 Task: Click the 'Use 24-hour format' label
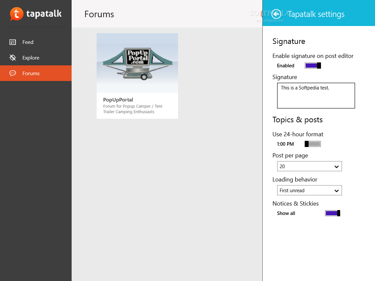[x=298, y=134]
